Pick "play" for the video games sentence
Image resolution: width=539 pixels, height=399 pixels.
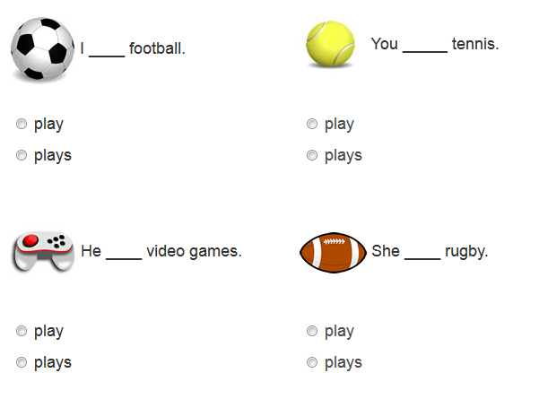[x=22, y=332]
